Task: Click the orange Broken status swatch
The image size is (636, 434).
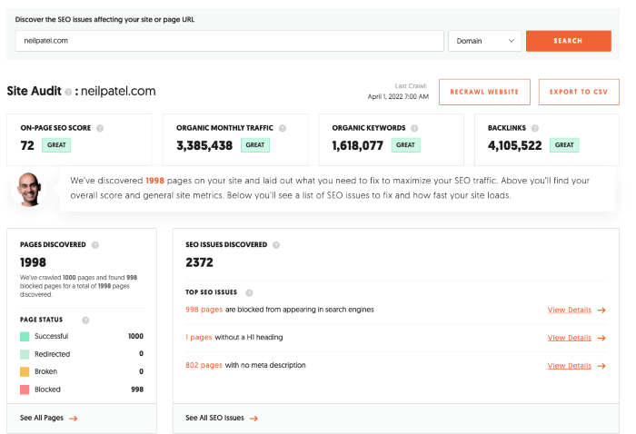Action: 25,371
